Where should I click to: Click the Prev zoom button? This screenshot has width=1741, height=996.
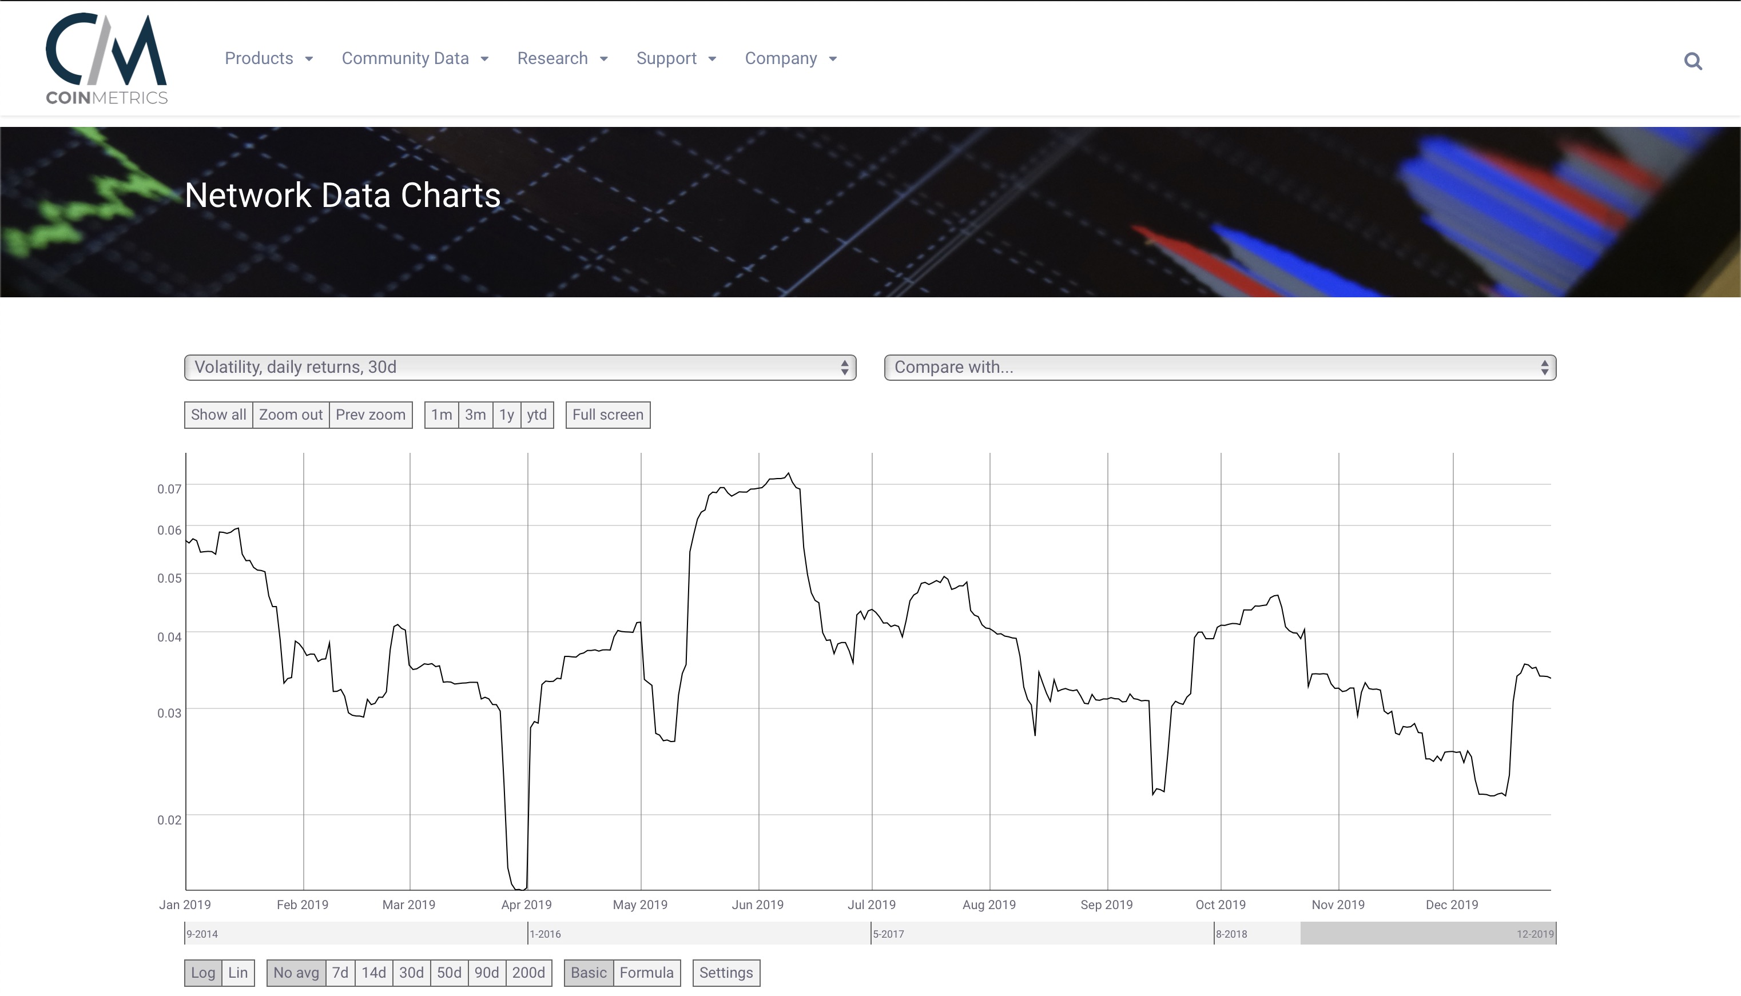371,415
